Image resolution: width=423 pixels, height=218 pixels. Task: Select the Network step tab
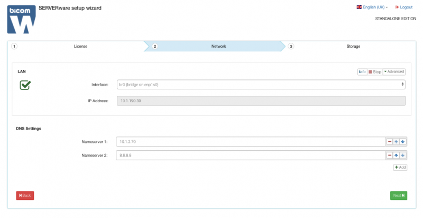click(218, 47)
